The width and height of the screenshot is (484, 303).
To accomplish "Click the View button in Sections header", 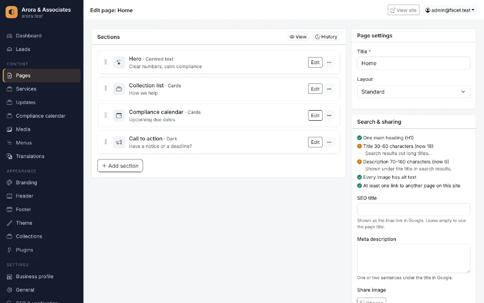I will (x=298, y=37).
